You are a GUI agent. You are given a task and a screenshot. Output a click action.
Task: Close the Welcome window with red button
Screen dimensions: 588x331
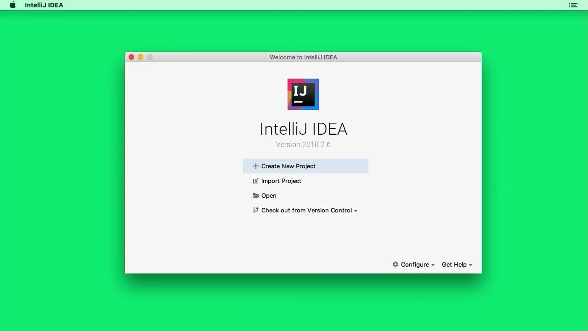tap(131, 57)
